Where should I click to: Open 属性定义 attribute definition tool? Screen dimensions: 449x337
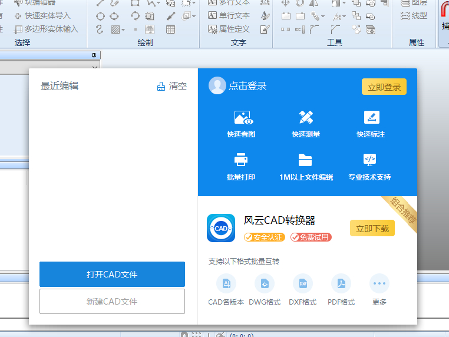229,29
